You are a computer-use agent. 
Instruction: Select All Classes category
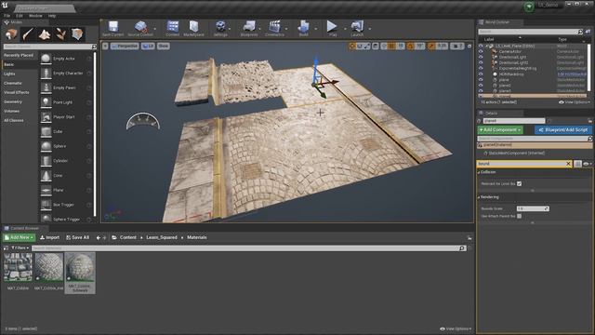14,120
